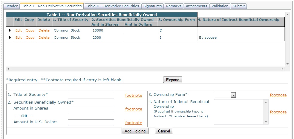
Task: Expand the first Common Stock row arrow
Action: 10,30
